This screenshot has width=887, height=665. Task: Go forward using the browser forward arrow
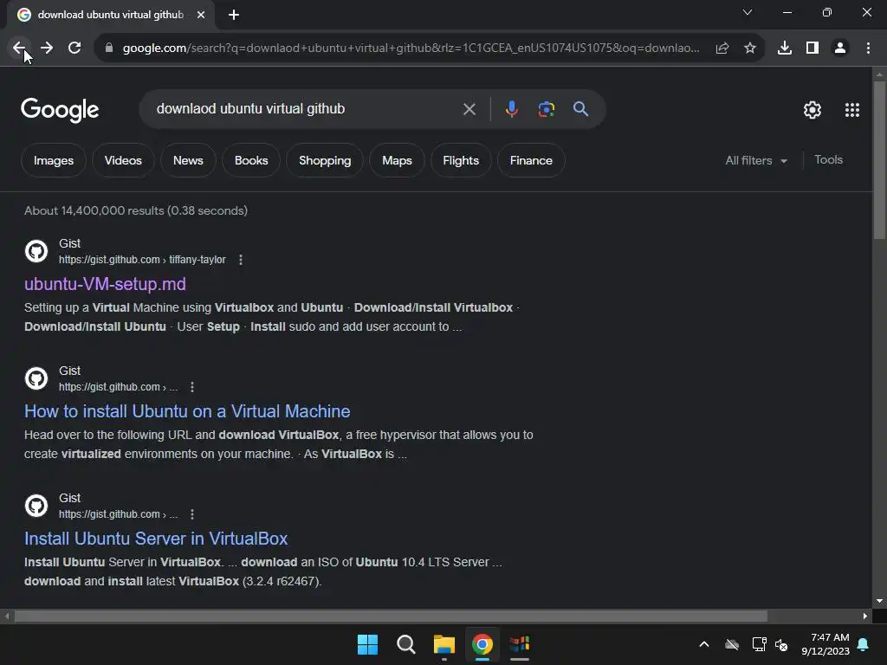[47, 48]
